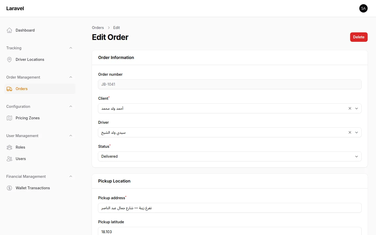Click the Users people icon
Screen dimensions: 376x235
coord(9,159)
